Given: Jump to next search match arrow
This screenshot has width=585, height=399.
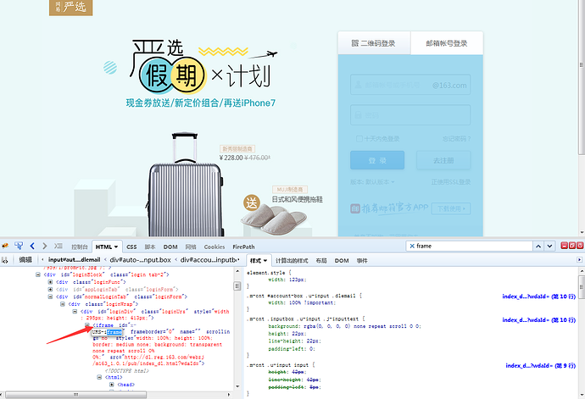Looking at the screenshot, I should coord(549,247).
